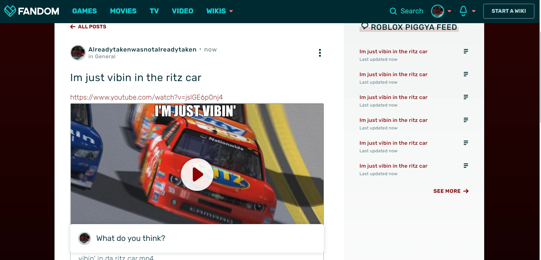The image size is (541, 260).
Task: Click the text-post icon on the first feed item
Action: [x=466, y=51]
